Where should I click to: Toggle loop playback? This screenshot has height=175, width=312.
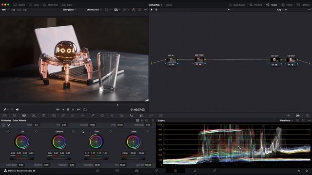click(x=85, y=109)
